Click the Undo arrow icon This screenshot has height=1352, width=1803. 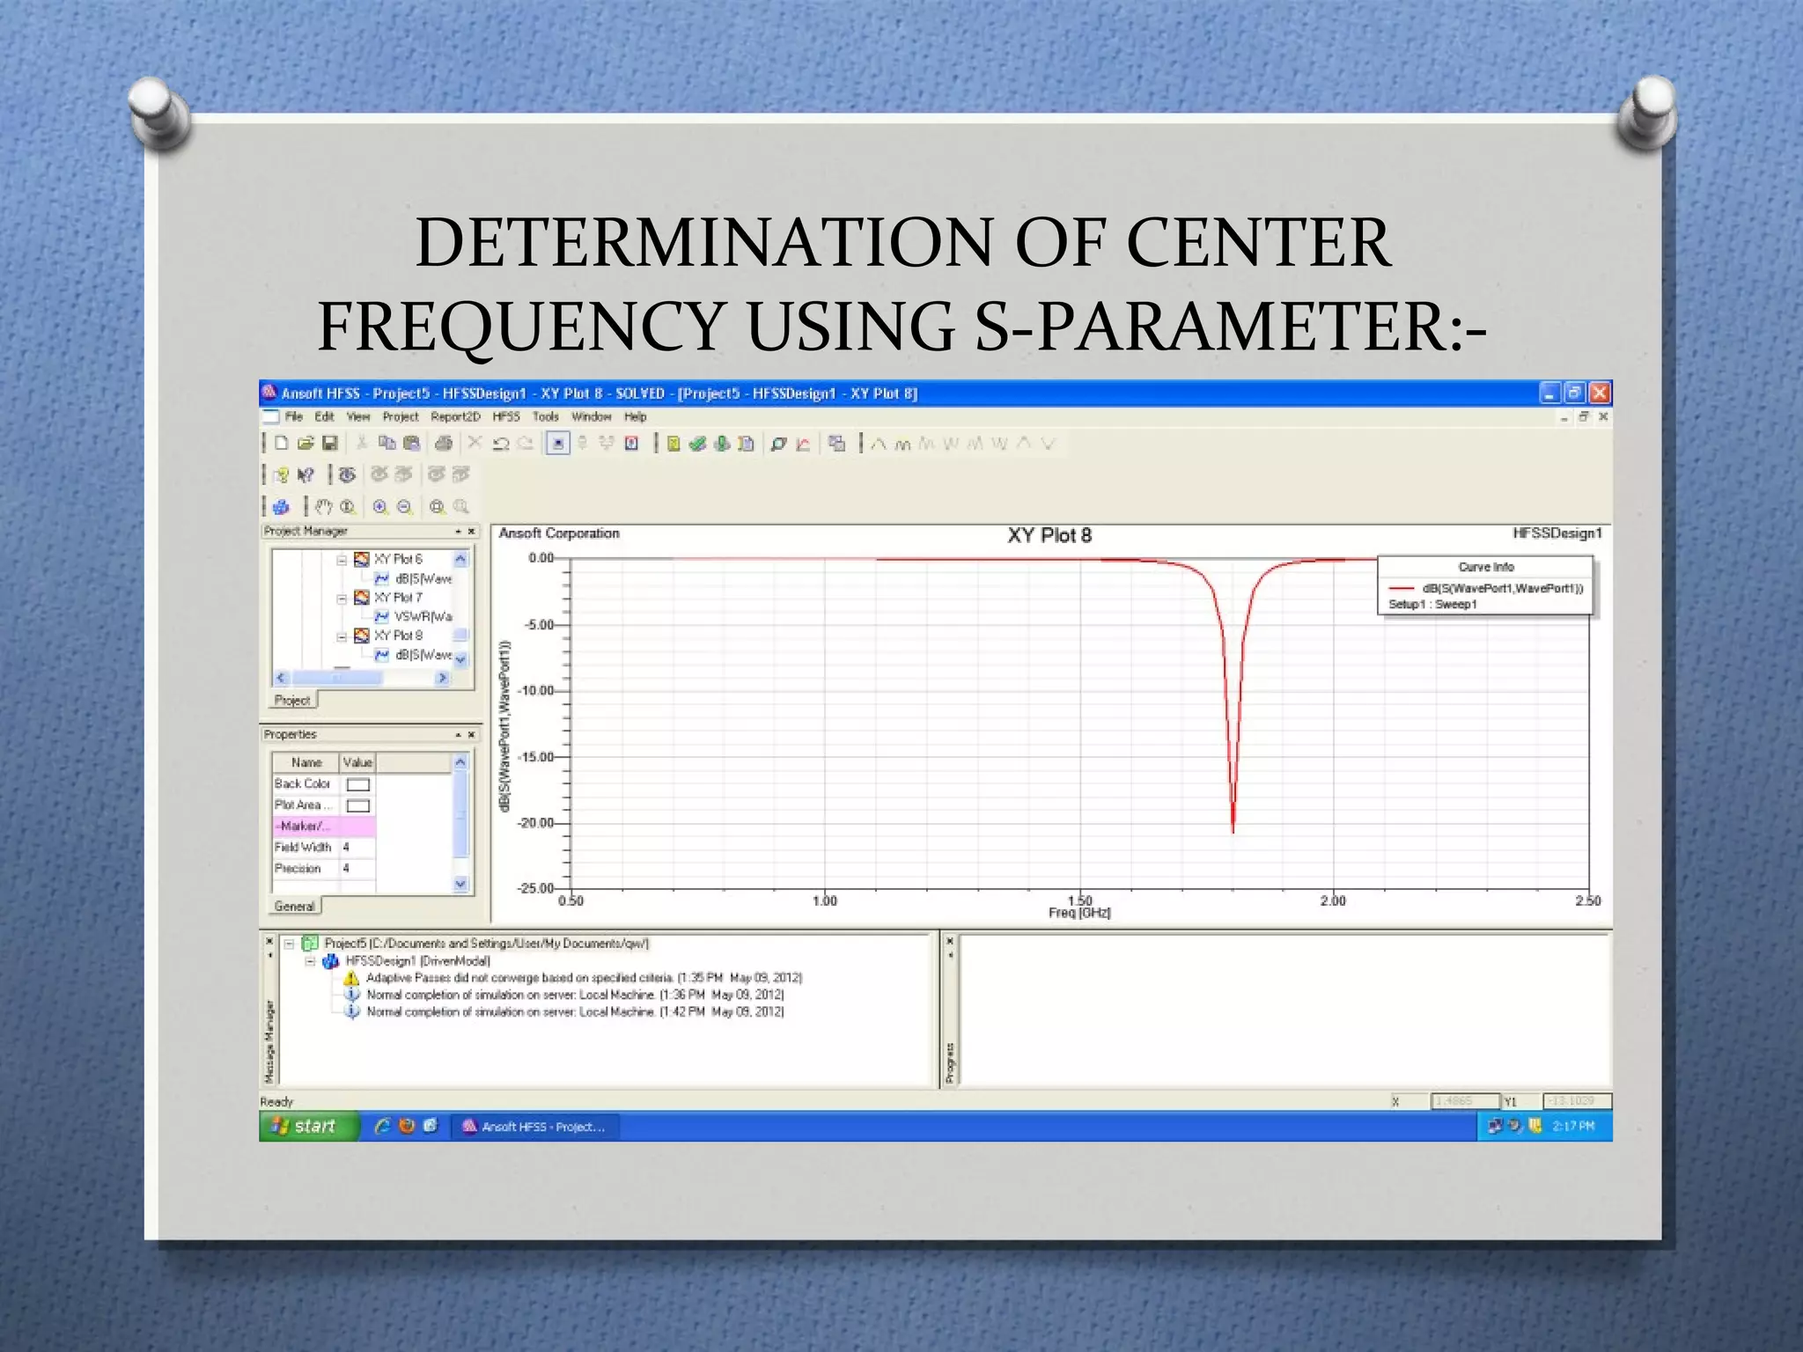click(501, 444)
